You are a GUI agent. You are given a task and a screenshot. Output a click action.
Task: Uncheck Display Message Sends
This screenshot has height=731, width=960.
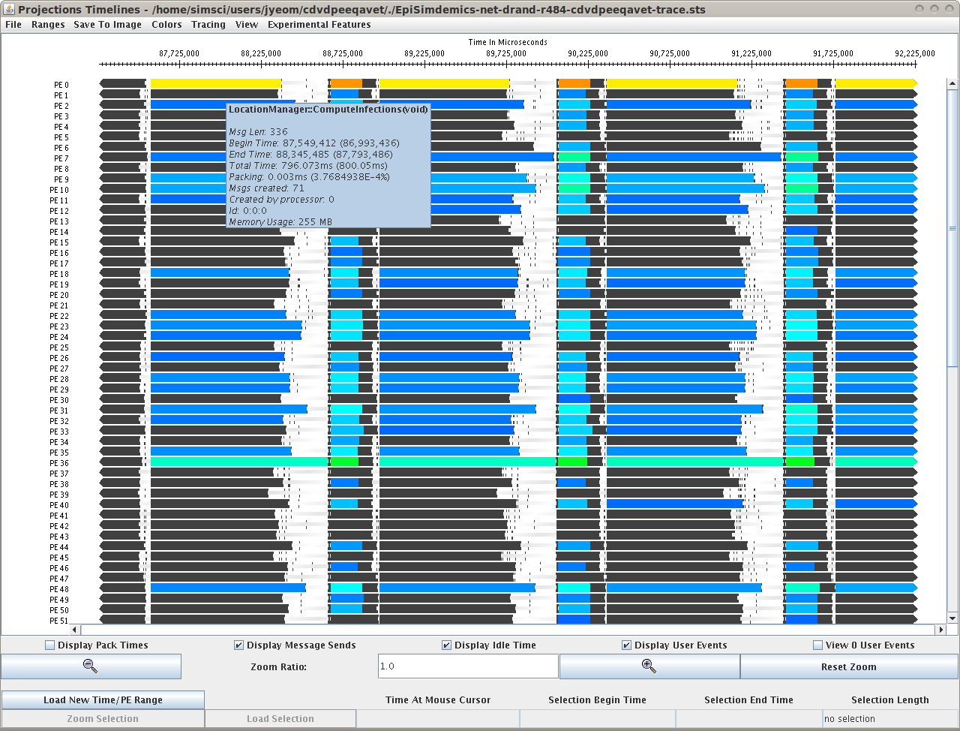[239, 645]
